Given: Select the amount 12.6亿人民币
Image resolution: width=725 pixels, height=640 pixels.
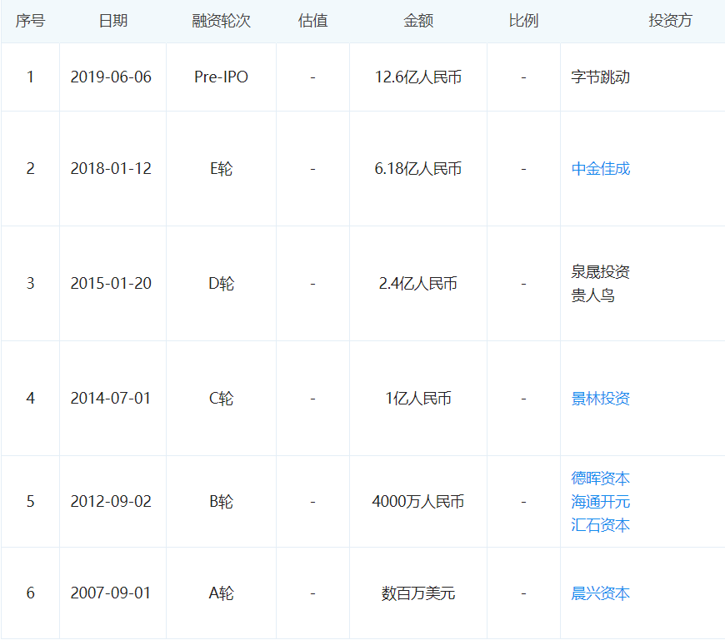Looking at the screenshot, I should 418,77.
